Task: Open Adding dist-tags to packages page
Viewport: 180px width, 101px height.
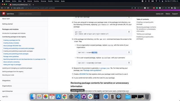Action: pos(12,65)
